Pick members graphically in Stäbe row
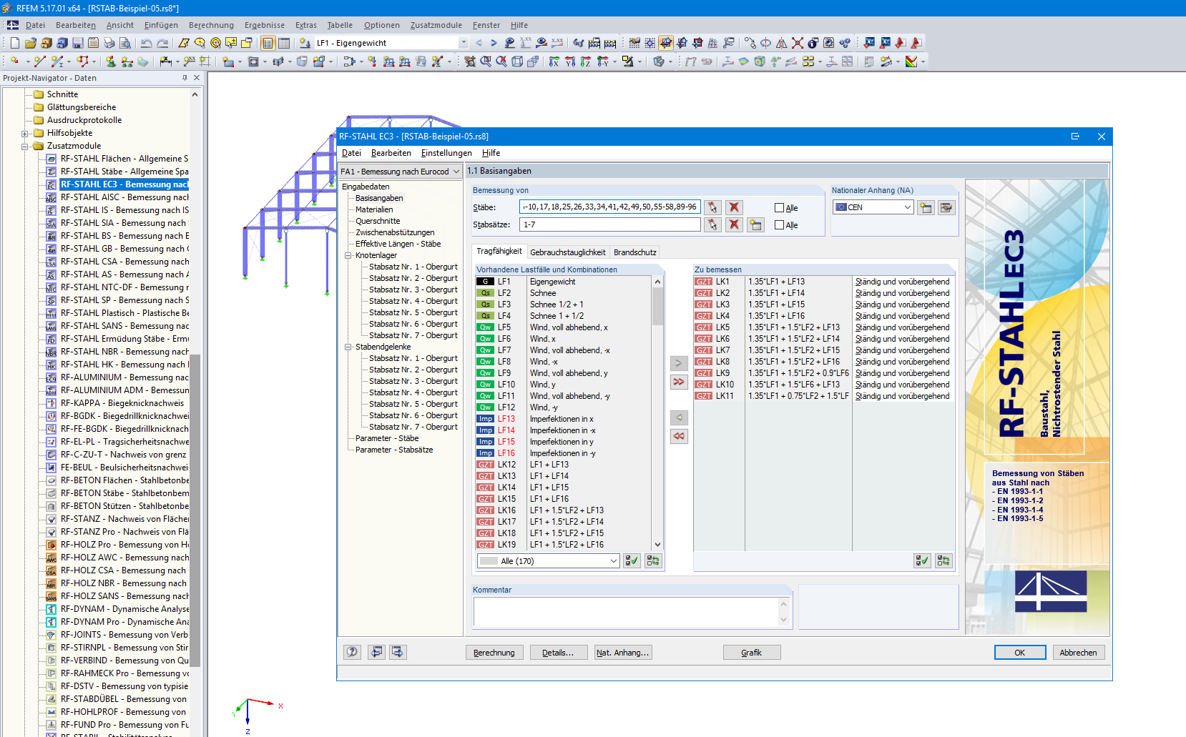The width and height of the screenshot is (1186, 737). pyautogui.click(x=712, y=207)
